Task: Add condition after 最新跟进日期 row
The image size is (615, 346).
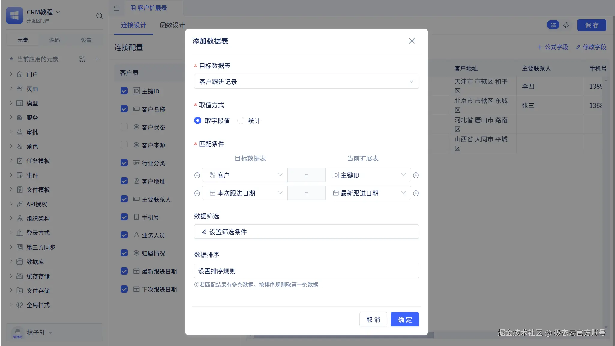Action: tap(416, 193)
